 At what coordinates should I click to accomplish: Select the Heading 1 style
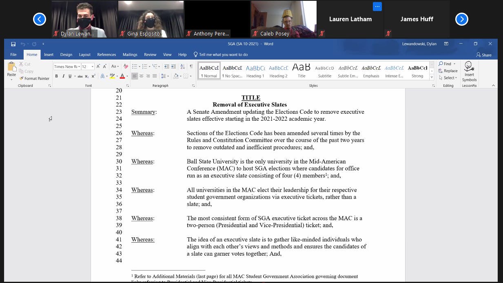pyautogui.click(x=255, y=70)
